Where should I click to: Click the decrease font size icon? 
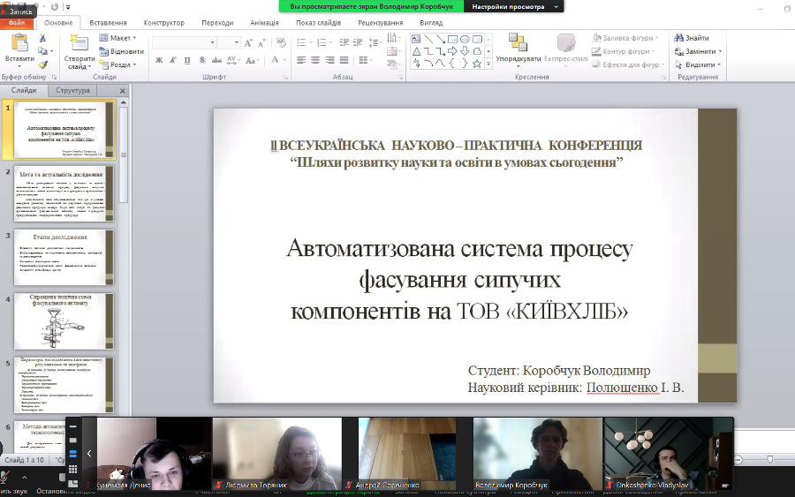point(261,43)
